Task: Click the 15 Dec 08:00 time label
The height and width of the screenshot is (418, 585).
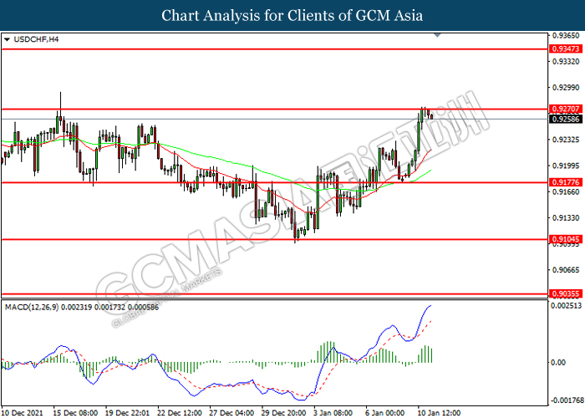Action: pyautogui.click(x=76, y=413)
